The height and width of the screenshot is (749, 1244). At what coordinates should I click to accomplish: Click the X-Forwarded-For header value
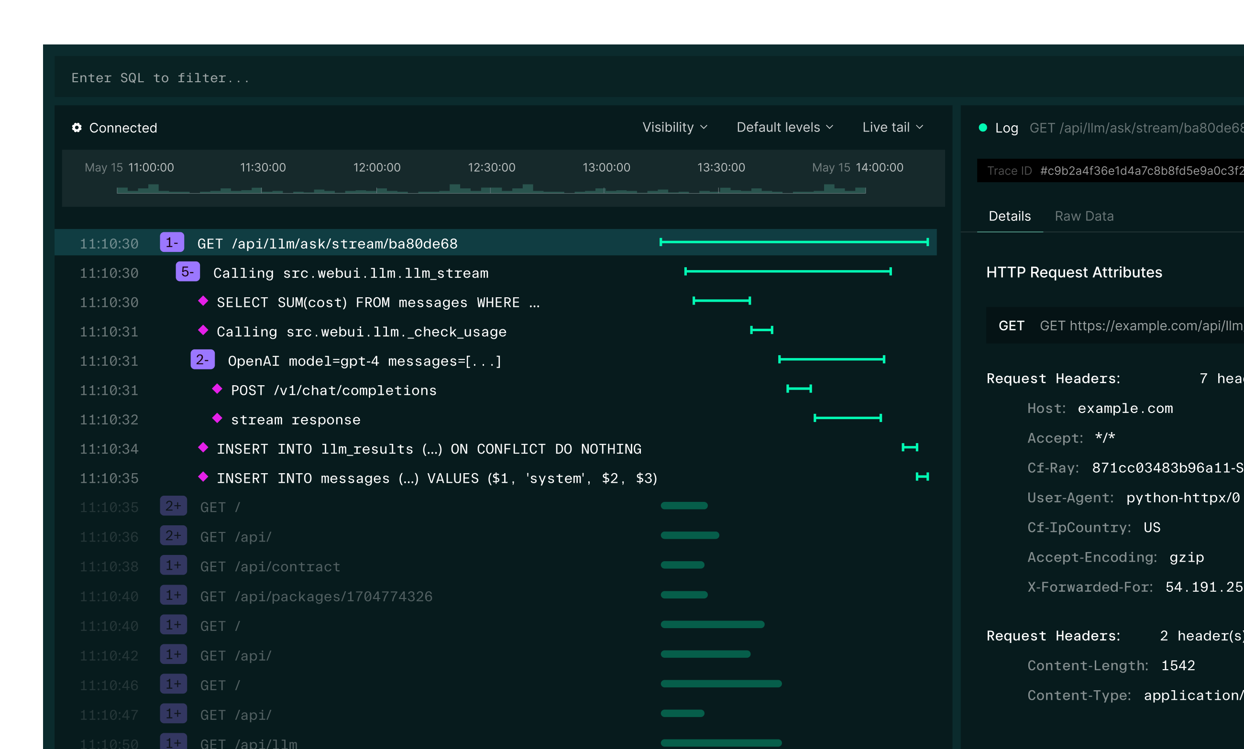pyautogui.click(x=1204, y=586)
